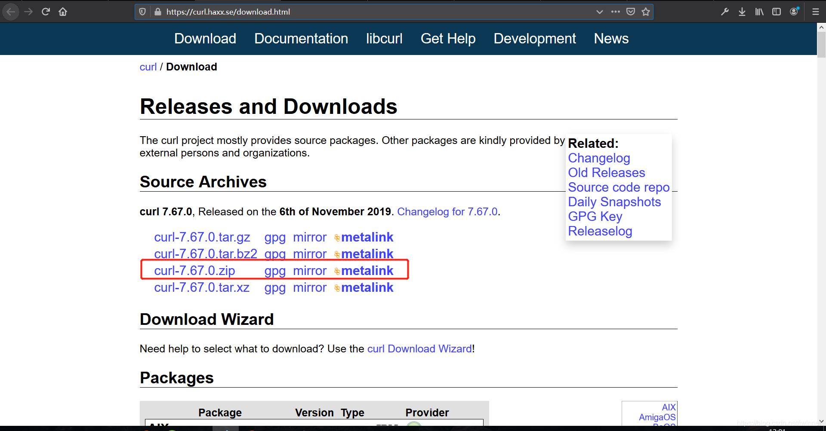Open gpg signature for tar.gz row
This screenshot has width=826, height=431.
click(275, 238)
